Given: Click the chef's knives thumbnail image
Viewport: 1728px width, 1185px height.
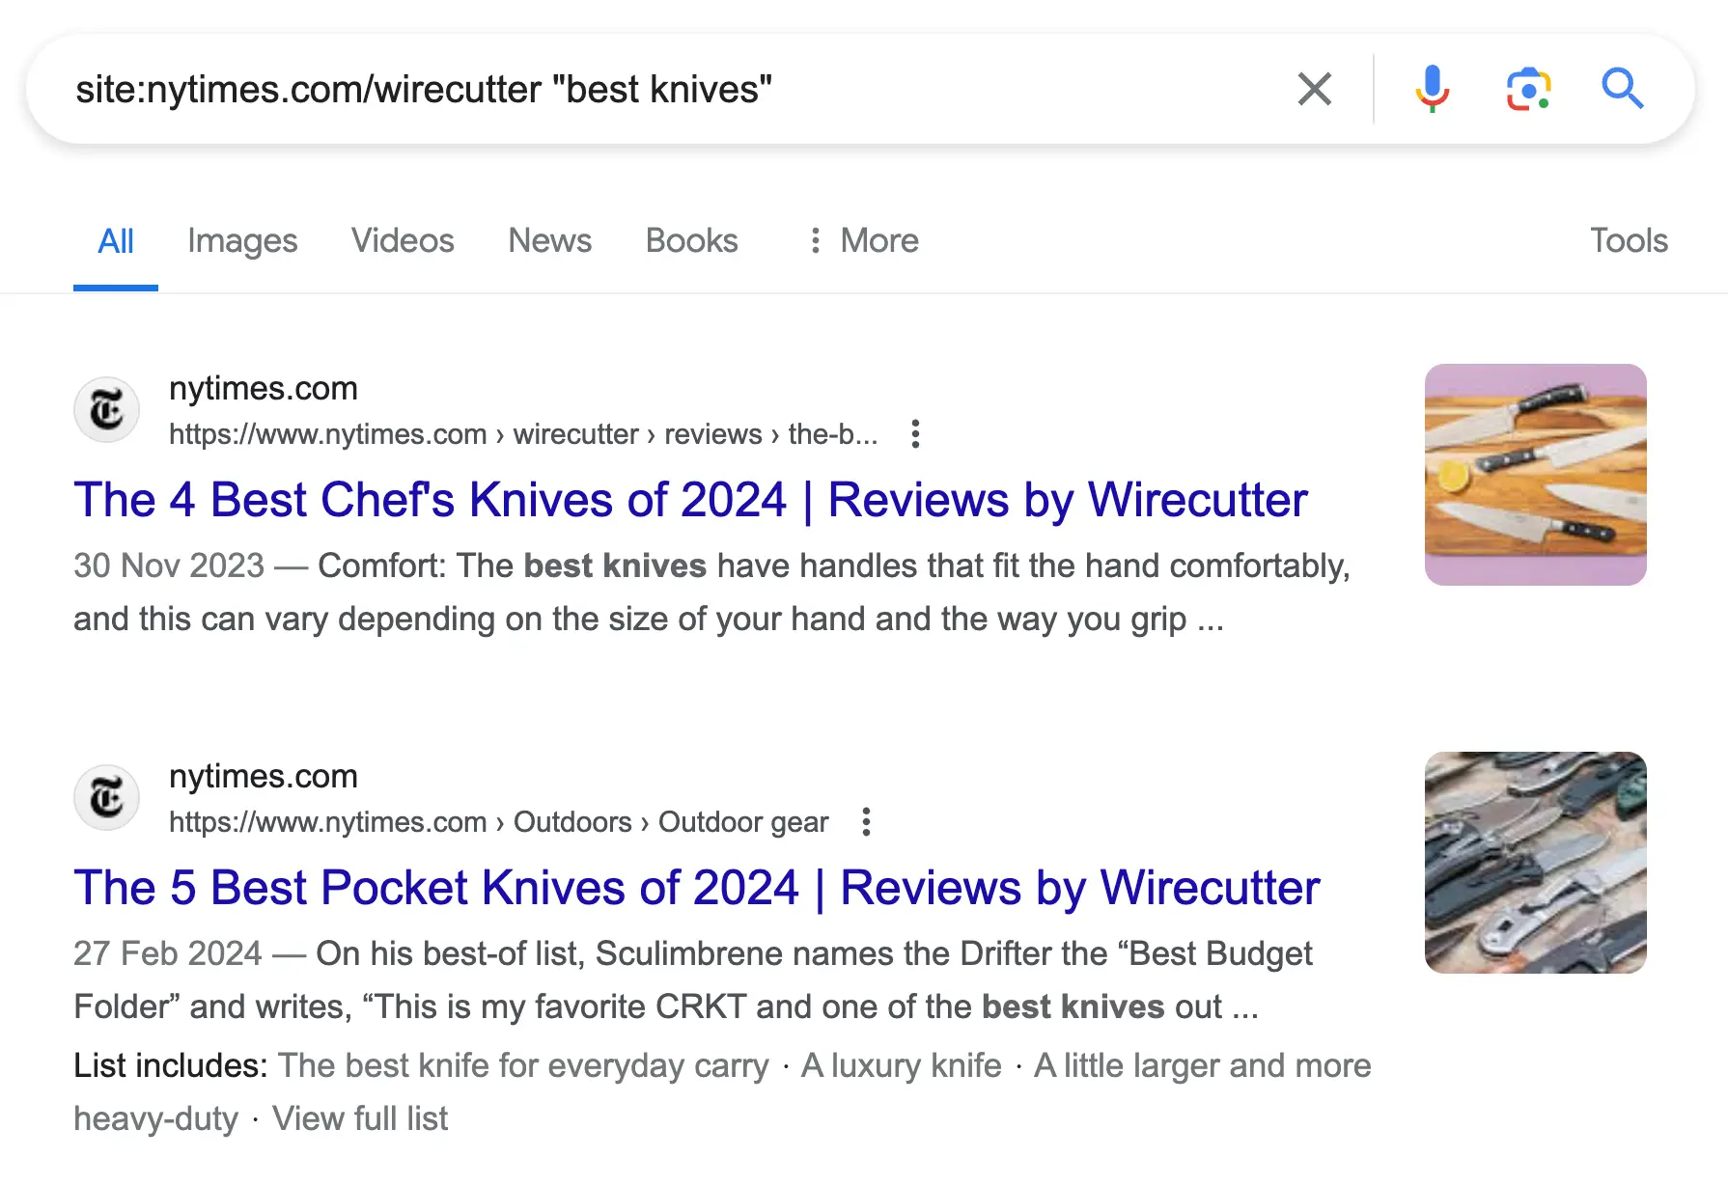Looking at the screenshot, I should click(x=1535, y=475).
